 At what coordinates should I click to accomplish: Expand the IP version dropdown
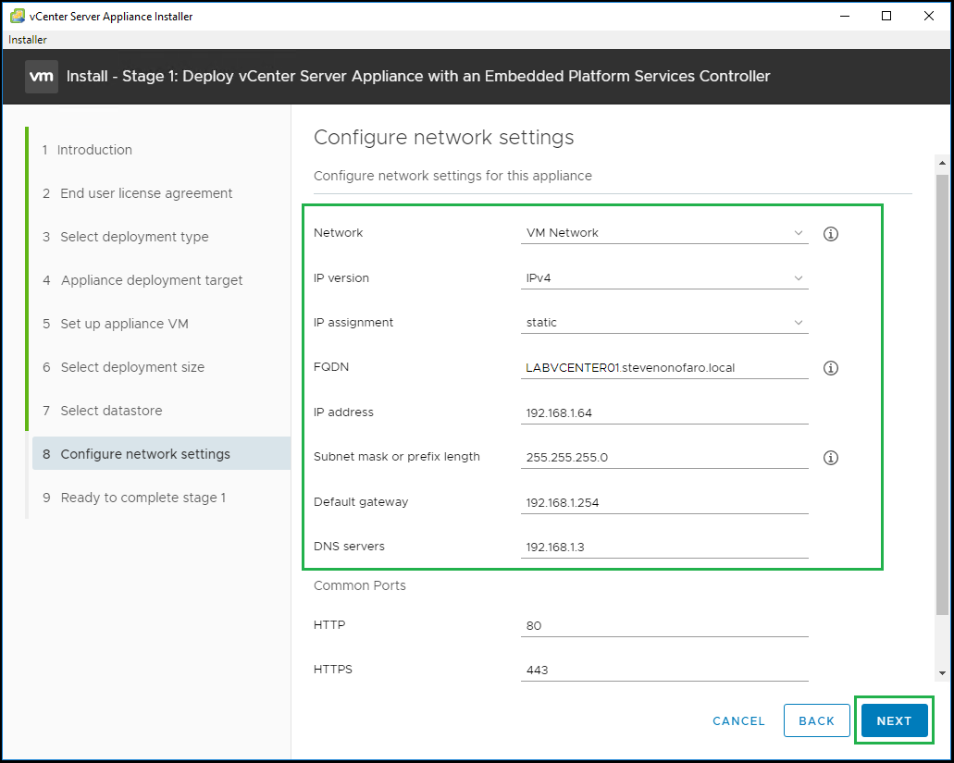tap(664, 277)
